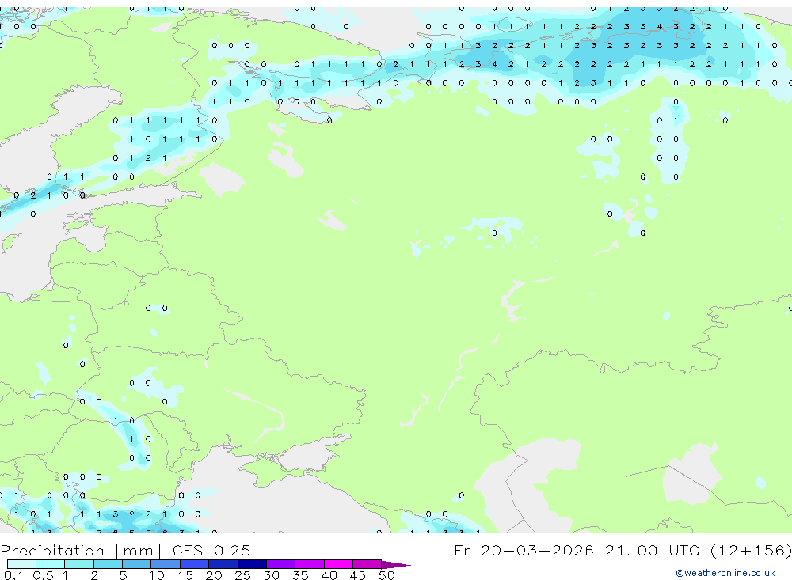792x580 pixels.
Task: Click the legend label '25'
Action: coord(242,575)
